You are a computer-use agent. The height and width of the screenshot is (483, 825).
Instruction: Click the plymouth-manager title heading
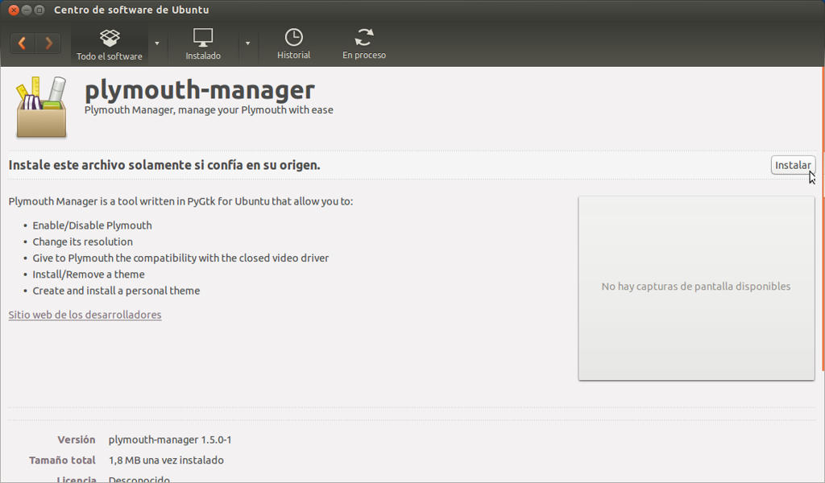click(x=200, y=89)
